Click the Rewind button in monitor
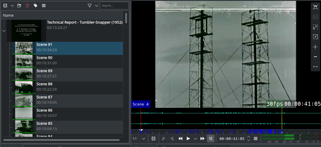This screenshot has width=321, height=147. point(180,139)
